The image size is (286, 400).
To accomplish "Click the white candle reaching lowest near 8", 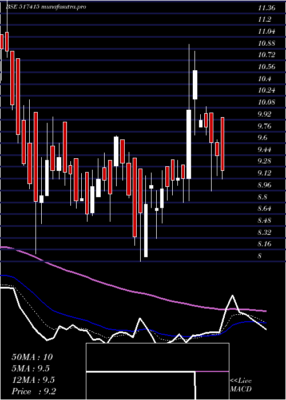I will [x=146, y=231].
